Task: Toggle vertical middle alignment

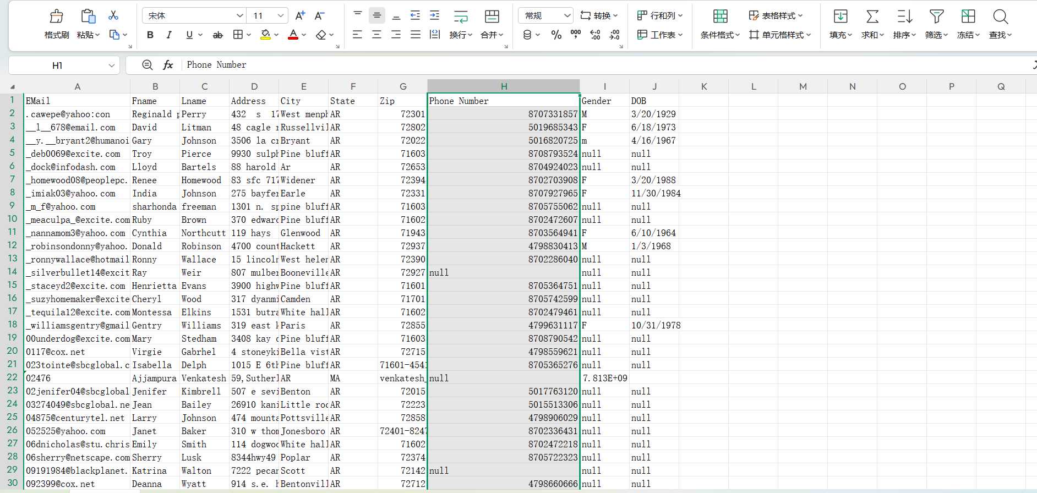Action: (x=377, y=15)
